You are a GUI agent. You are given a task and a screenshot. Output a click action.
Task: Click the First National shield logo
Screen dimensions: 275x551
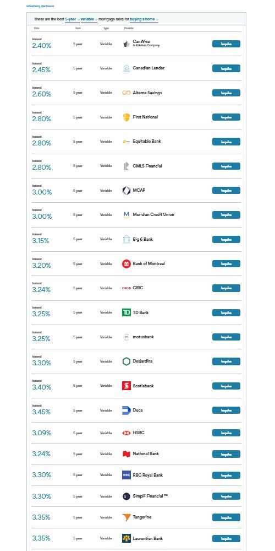pyautogui.click(x=127, y=117)
